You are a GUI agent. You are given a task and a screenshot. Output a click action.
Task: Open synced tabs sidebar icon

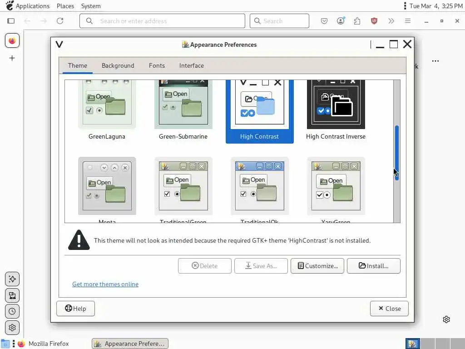click(x=12, y=295)
